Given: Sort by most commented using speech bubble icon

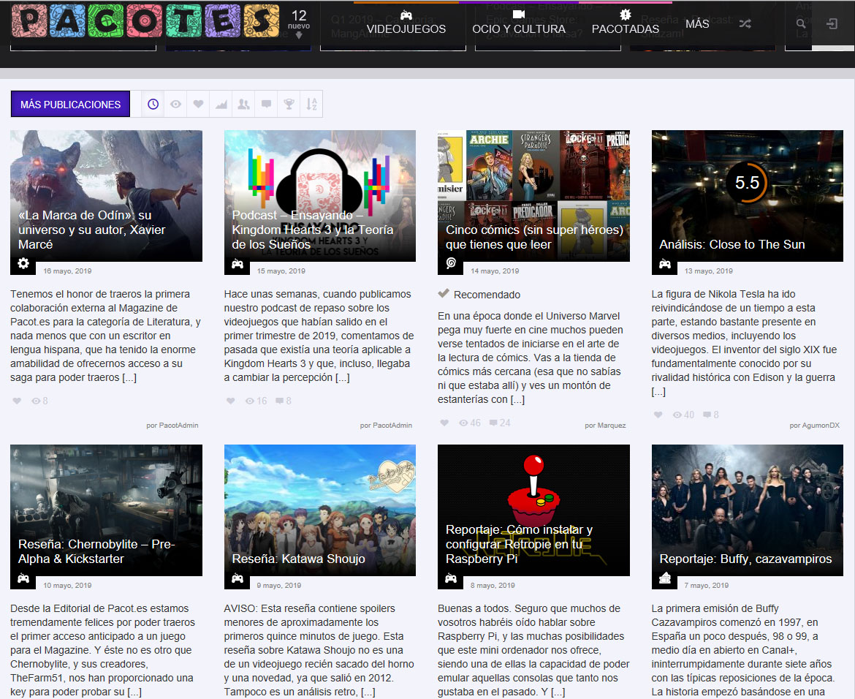Looking at the screenshot, I should point(266,104).
